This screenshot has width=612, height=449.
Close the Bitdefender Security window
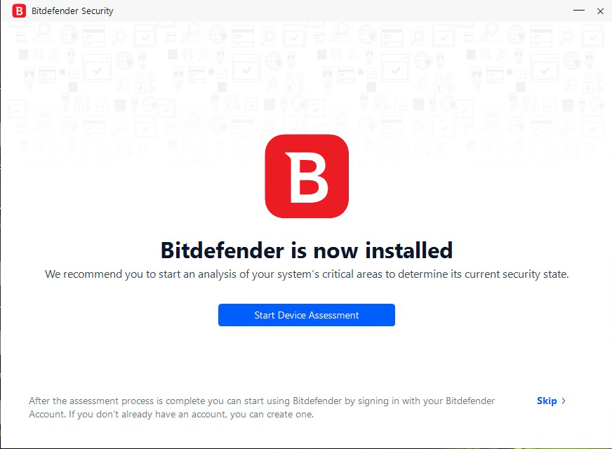pos(600,11)
